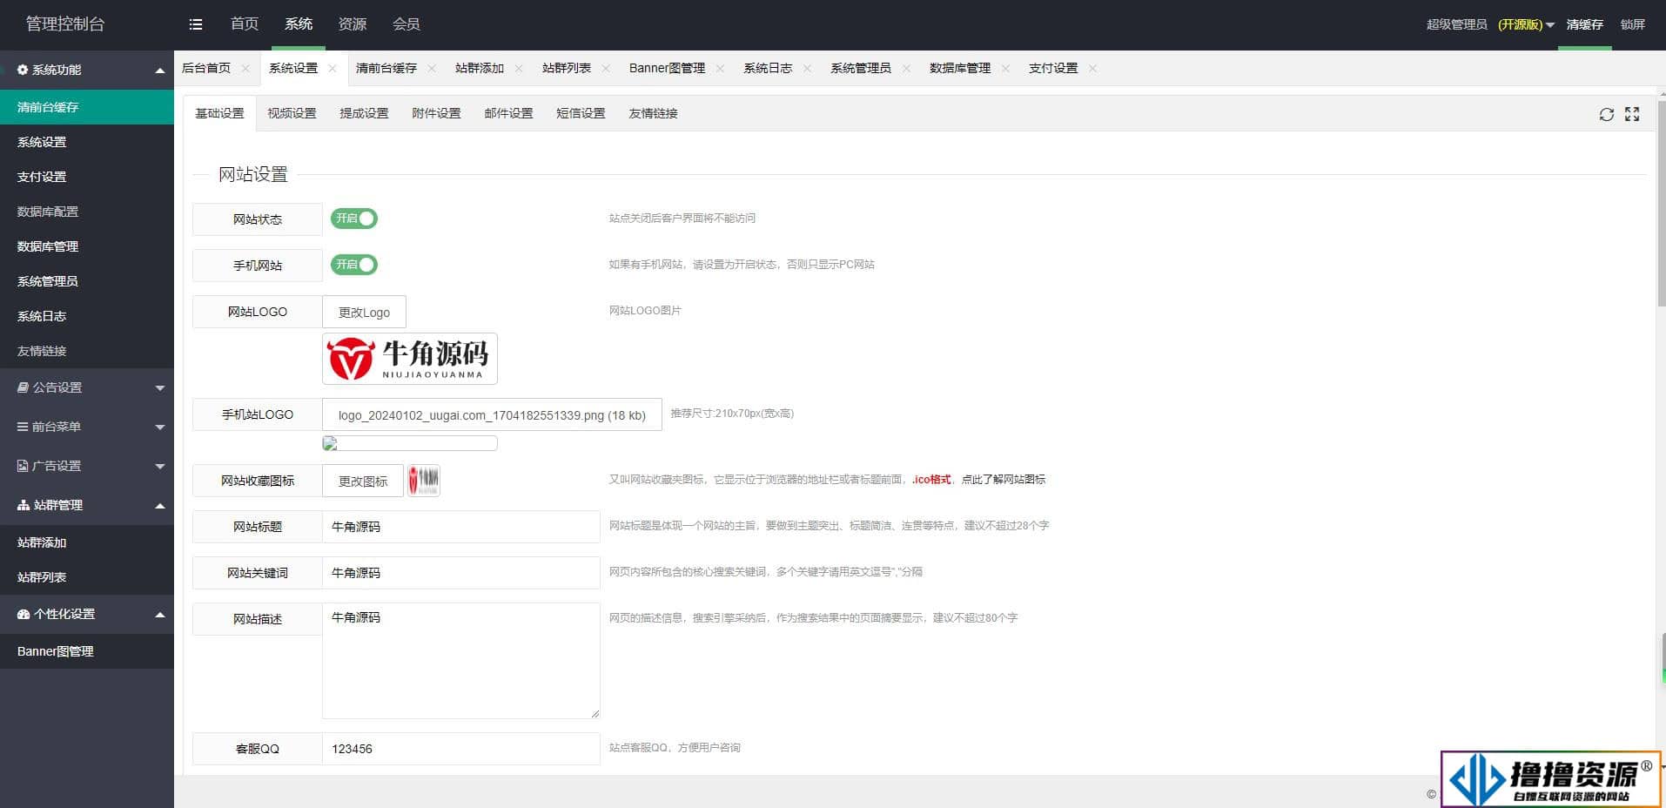Screen dimensions: 1666x808
Task: Close the 清前台缓存 tab
Action: [432, 69]
